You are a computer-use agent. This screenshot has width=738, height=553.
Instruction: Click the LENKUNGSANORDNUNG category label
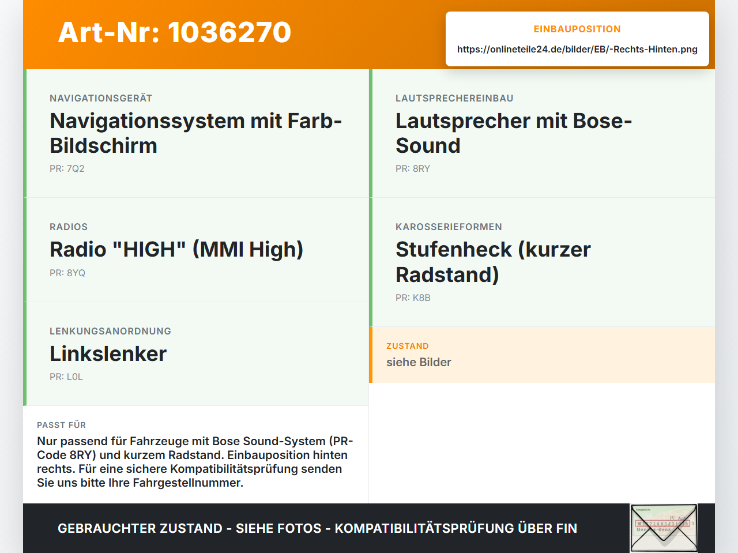click(110, 331)
